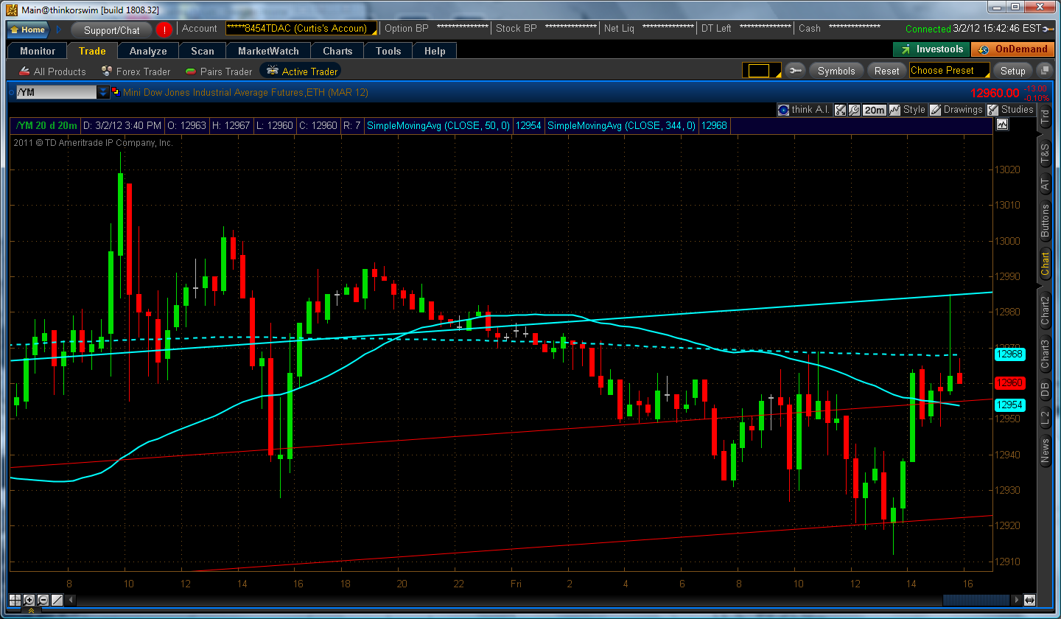The image size is (1061, 619).
Task: Switch to the Analyze tab
Action: [148, 51]
